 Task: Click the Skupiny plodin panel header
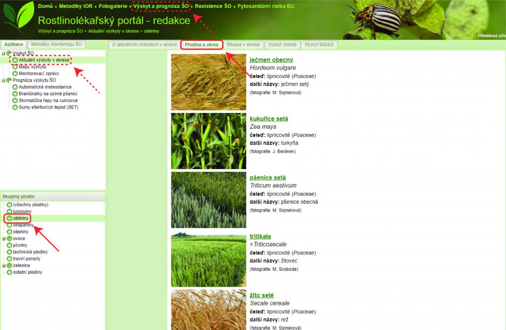point(52,196)
